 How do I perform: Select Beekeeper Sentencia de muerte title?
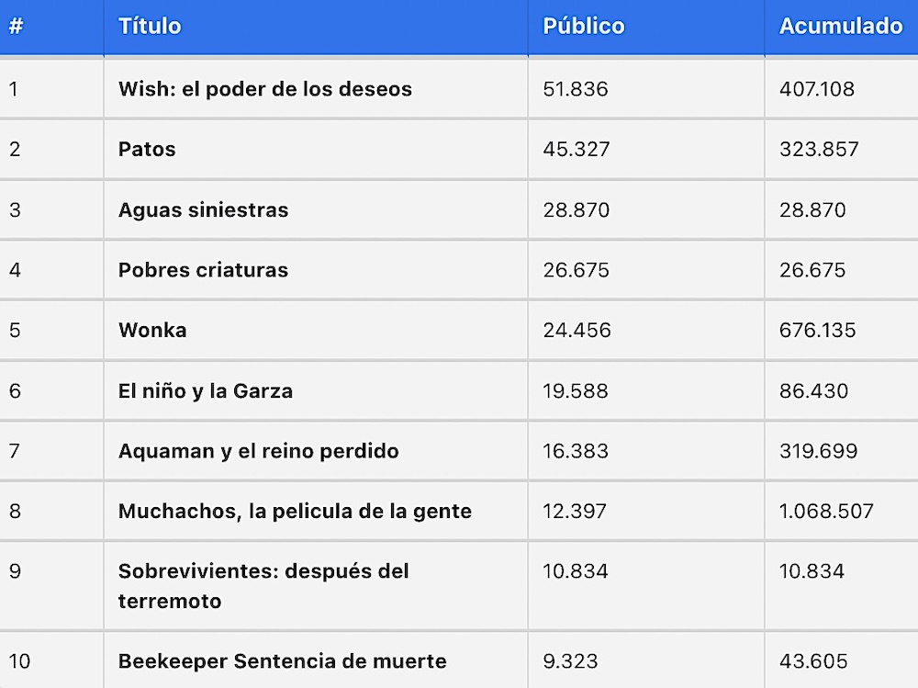tap(282, 661)
